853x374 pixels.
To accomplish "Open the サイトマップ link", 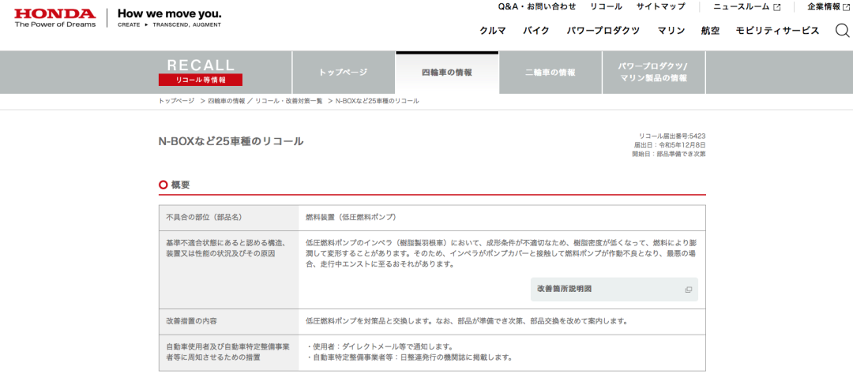I will 660,7.
